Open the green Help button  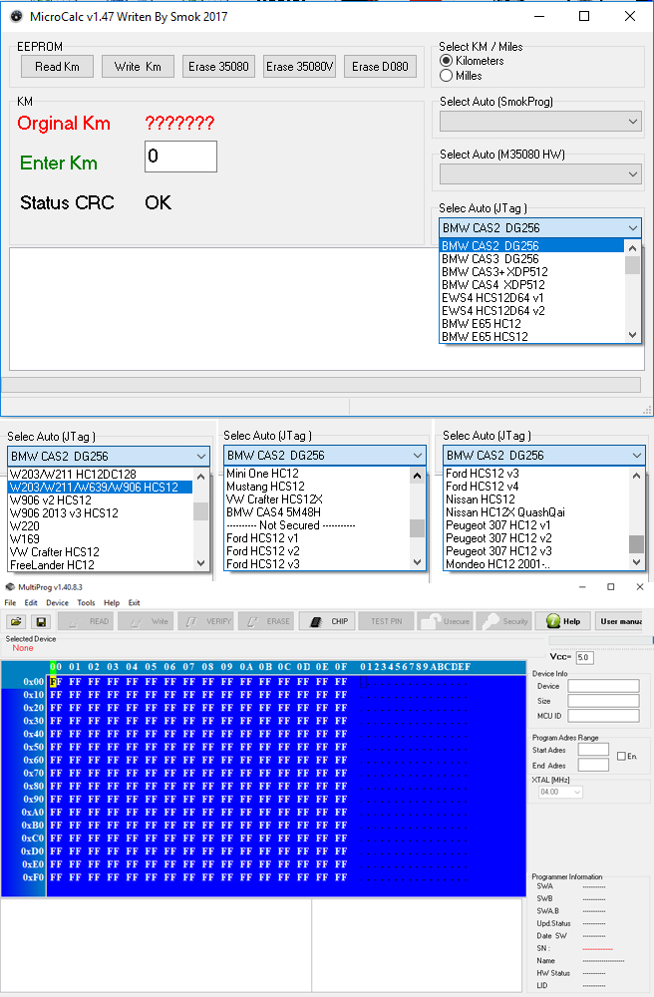click(563, 621)
